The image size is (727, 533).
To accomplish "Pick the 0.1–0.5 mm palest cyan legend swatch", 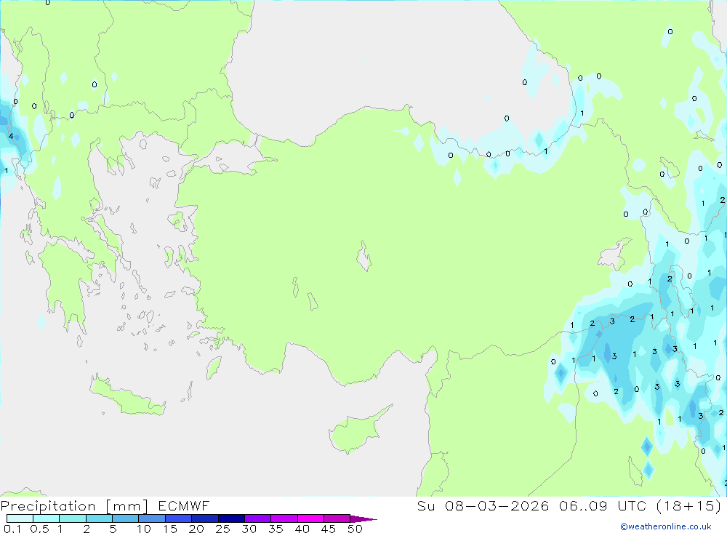I will pyautogui.click(x=20, y=518).
